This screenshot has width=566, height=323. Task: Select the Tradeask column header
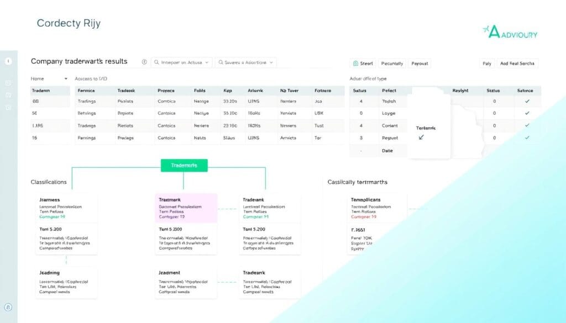point(126,91)
